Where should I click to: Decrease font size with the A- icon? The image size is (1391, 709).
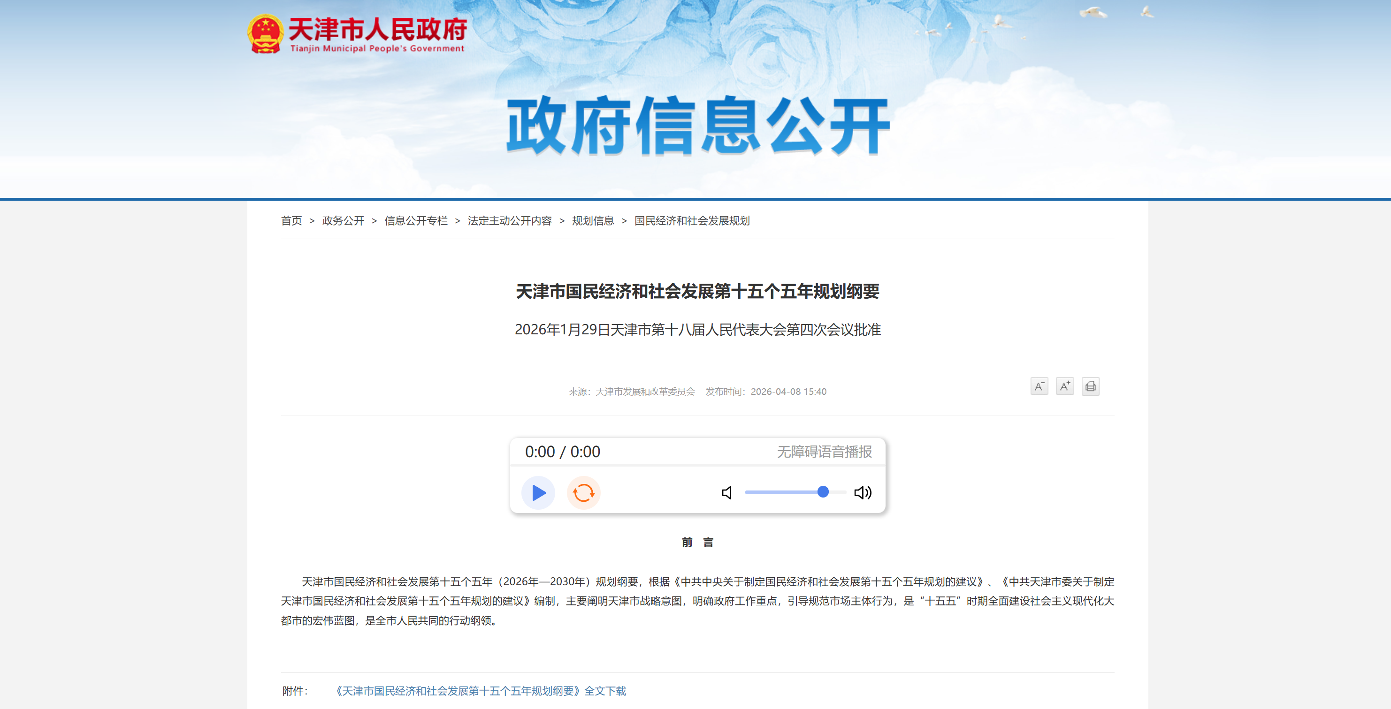(x=1039, y=386)
